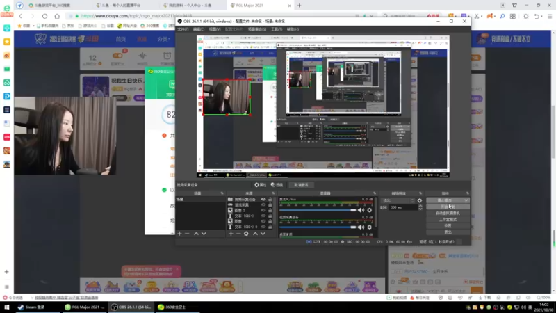The width and height of the screenshot is (556, 313).
Task: Click browser back arrow
Action: tap(21, 16)
